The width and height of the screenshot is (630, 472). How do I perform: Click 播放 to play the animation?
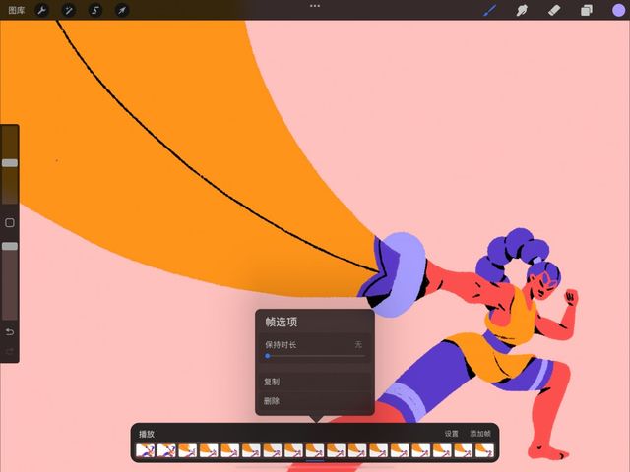point(147,434)
